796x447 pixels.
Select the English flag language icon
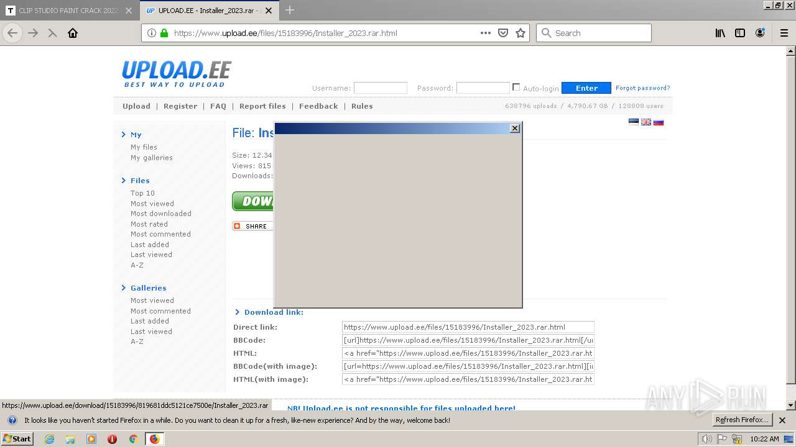pyautogui.click(x=646, y=122)
